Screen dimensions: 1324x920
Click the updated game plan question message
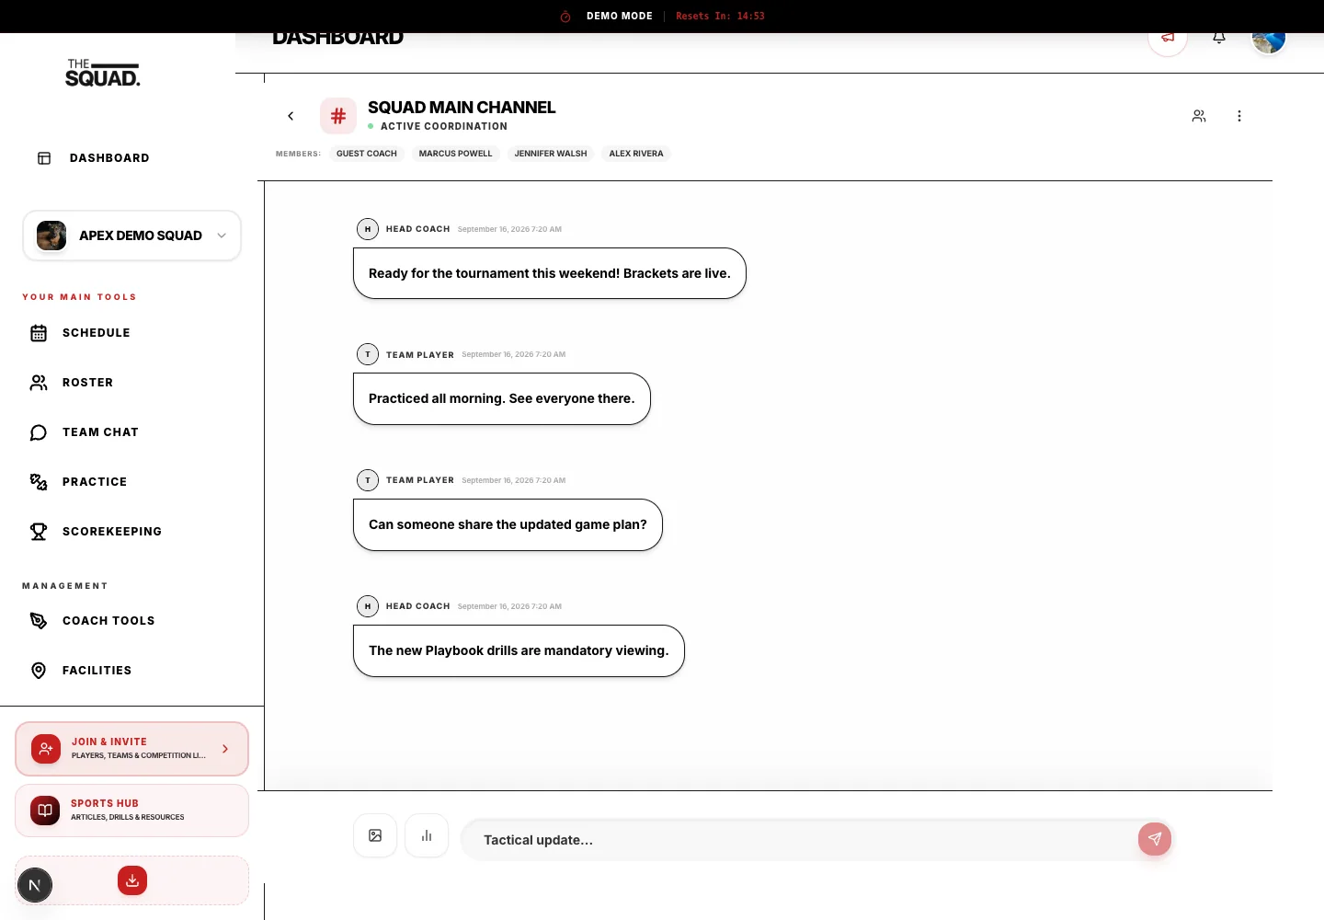coord(508,524)
